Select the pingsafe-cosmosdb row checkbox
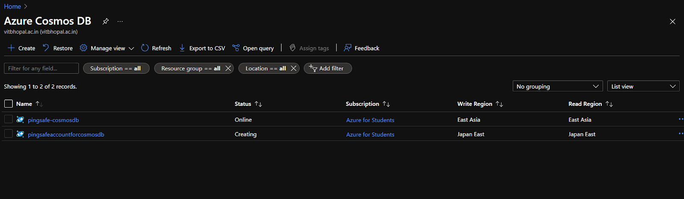The image size is (684, 199). 9,120
